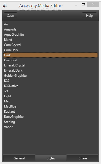
Task: Choose the iOSNative style
Action: pos(50,86)
